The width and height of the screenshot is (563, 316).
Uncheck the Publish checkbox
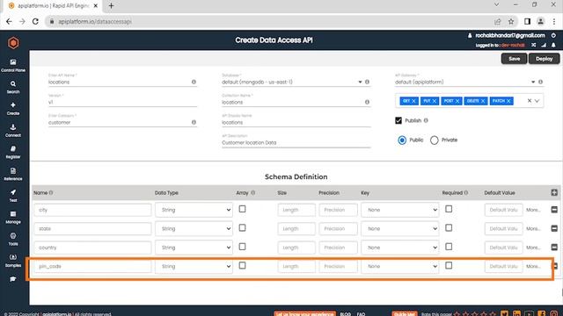point(398,120)
